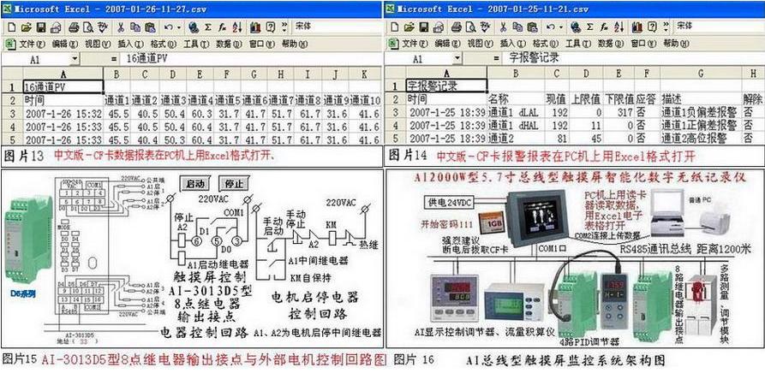
Task: Select cell A1 containing 16通道PV
Action: (x=63, y=87)
